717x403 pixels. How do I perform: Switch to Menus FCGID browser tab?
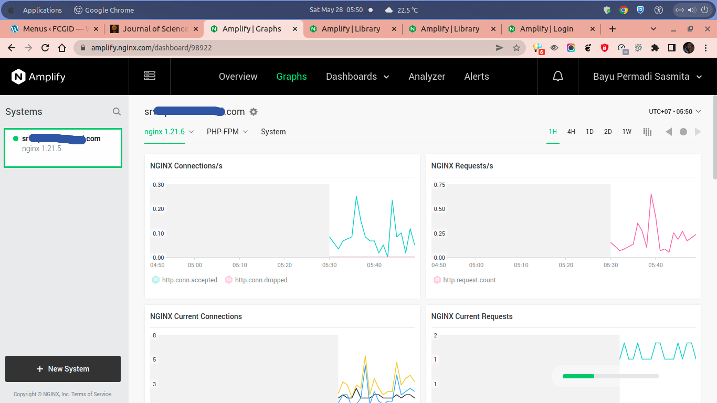[54, 29]
